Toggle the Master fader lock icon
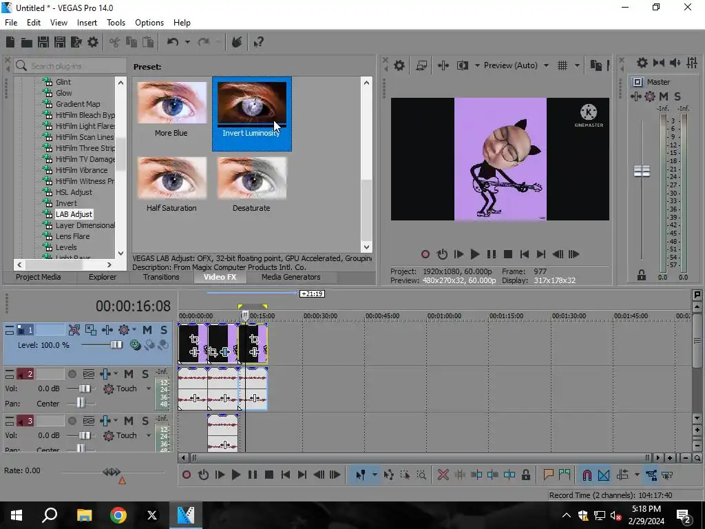705x529 pixels. (642, 276)
